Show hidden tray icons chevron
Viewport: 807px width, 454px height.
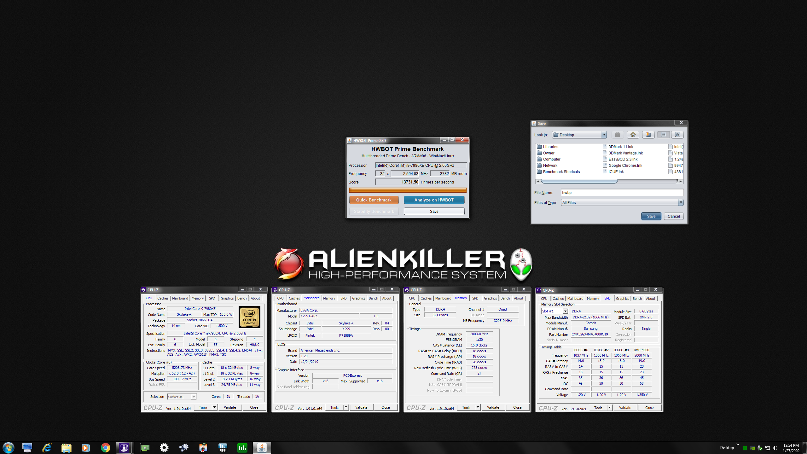pos(737,445)
